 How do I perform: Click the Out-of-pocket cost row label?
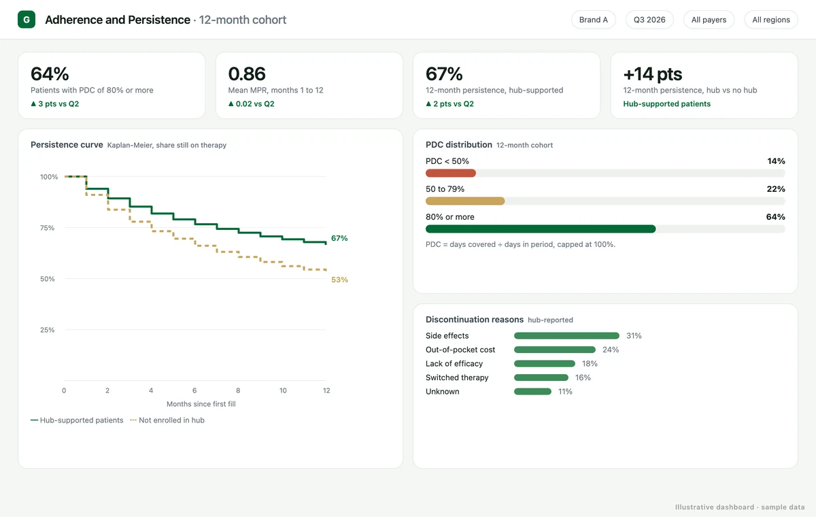(x=460, y=350)
